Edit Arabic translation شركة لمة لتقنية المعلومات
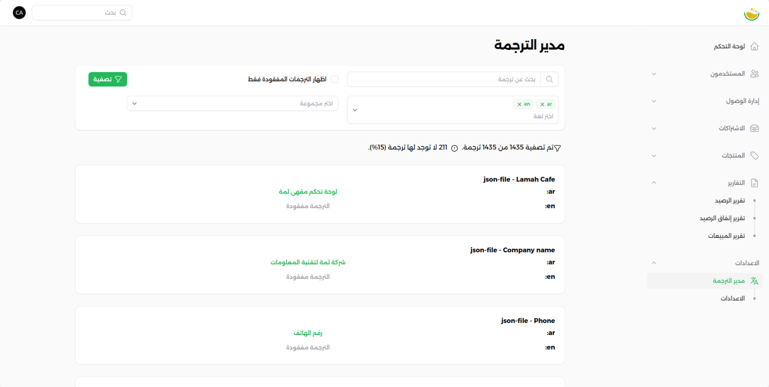The image size is (769, 387). 308,262
